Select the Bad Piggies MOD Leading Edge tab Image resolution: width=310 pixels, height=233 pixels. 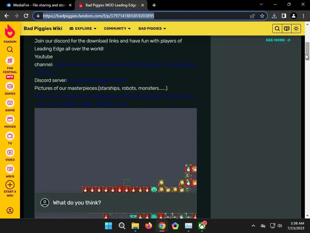[x=111, y=5]
